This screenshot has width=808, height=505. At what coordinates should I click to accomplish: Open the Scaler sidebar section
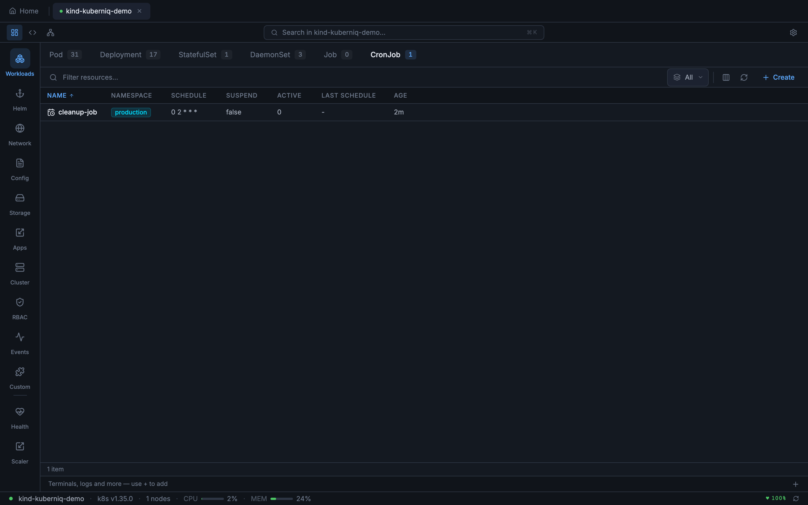pos(20,453)
